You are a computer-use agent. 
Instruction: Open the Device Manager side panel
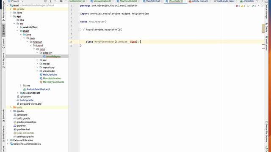point(266,9)
